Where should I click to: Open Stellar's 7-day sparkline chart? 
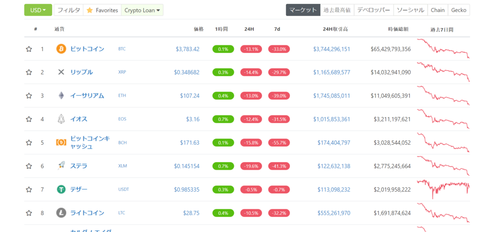tap(443, 166)
